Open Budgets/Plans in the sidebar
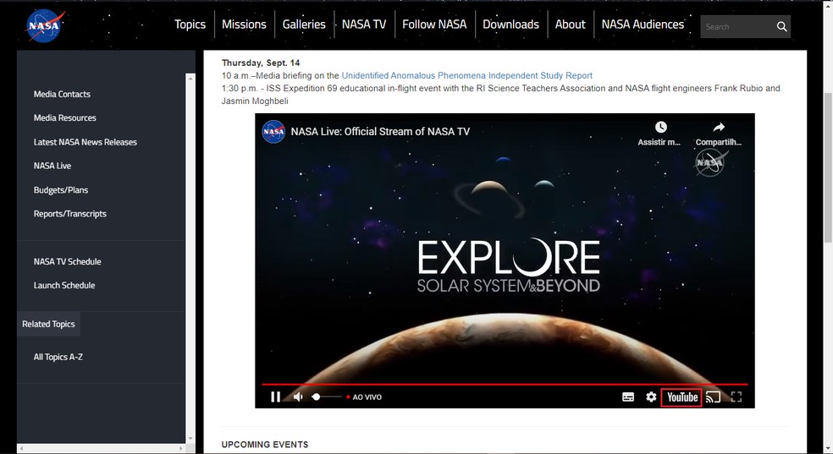This screenshot has height=454, width=833. coord(61,190)
